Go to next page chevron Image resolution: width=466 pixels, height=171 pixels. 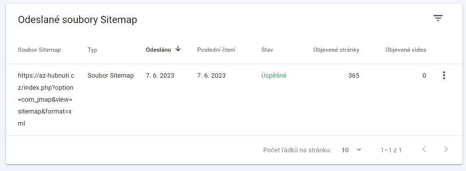tap(446, 149)
